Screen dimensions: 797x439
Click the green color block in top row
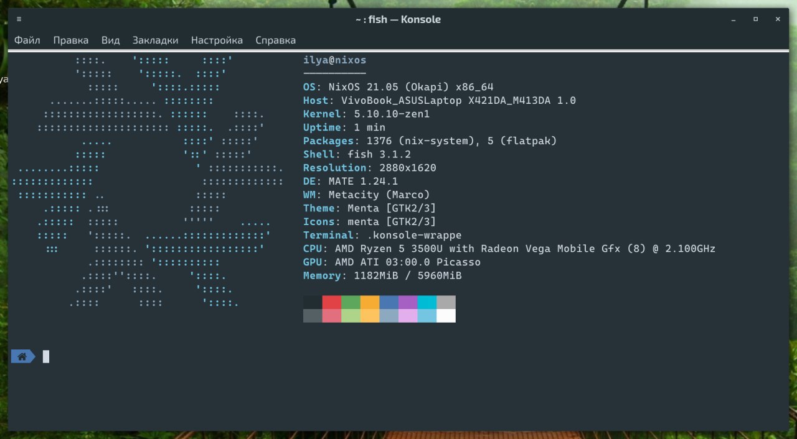(351, 302)
